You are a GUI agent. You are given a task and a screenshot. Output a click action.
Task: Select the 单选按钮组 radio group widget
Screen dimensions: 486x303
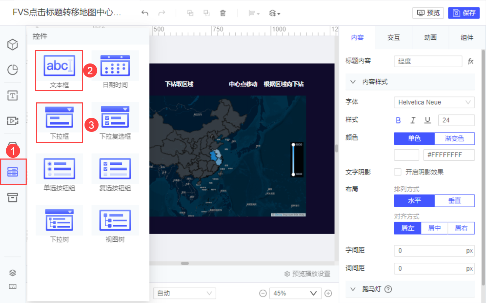pyautogui.click(x=59, y=174)
